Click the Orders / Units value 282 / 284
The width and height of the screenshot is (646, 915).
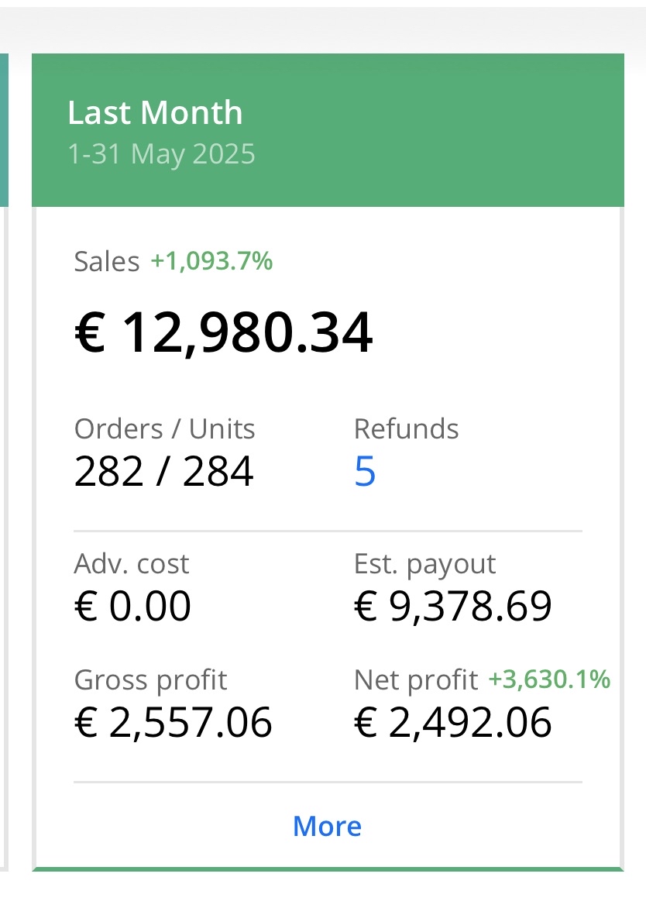click(164, 472)
